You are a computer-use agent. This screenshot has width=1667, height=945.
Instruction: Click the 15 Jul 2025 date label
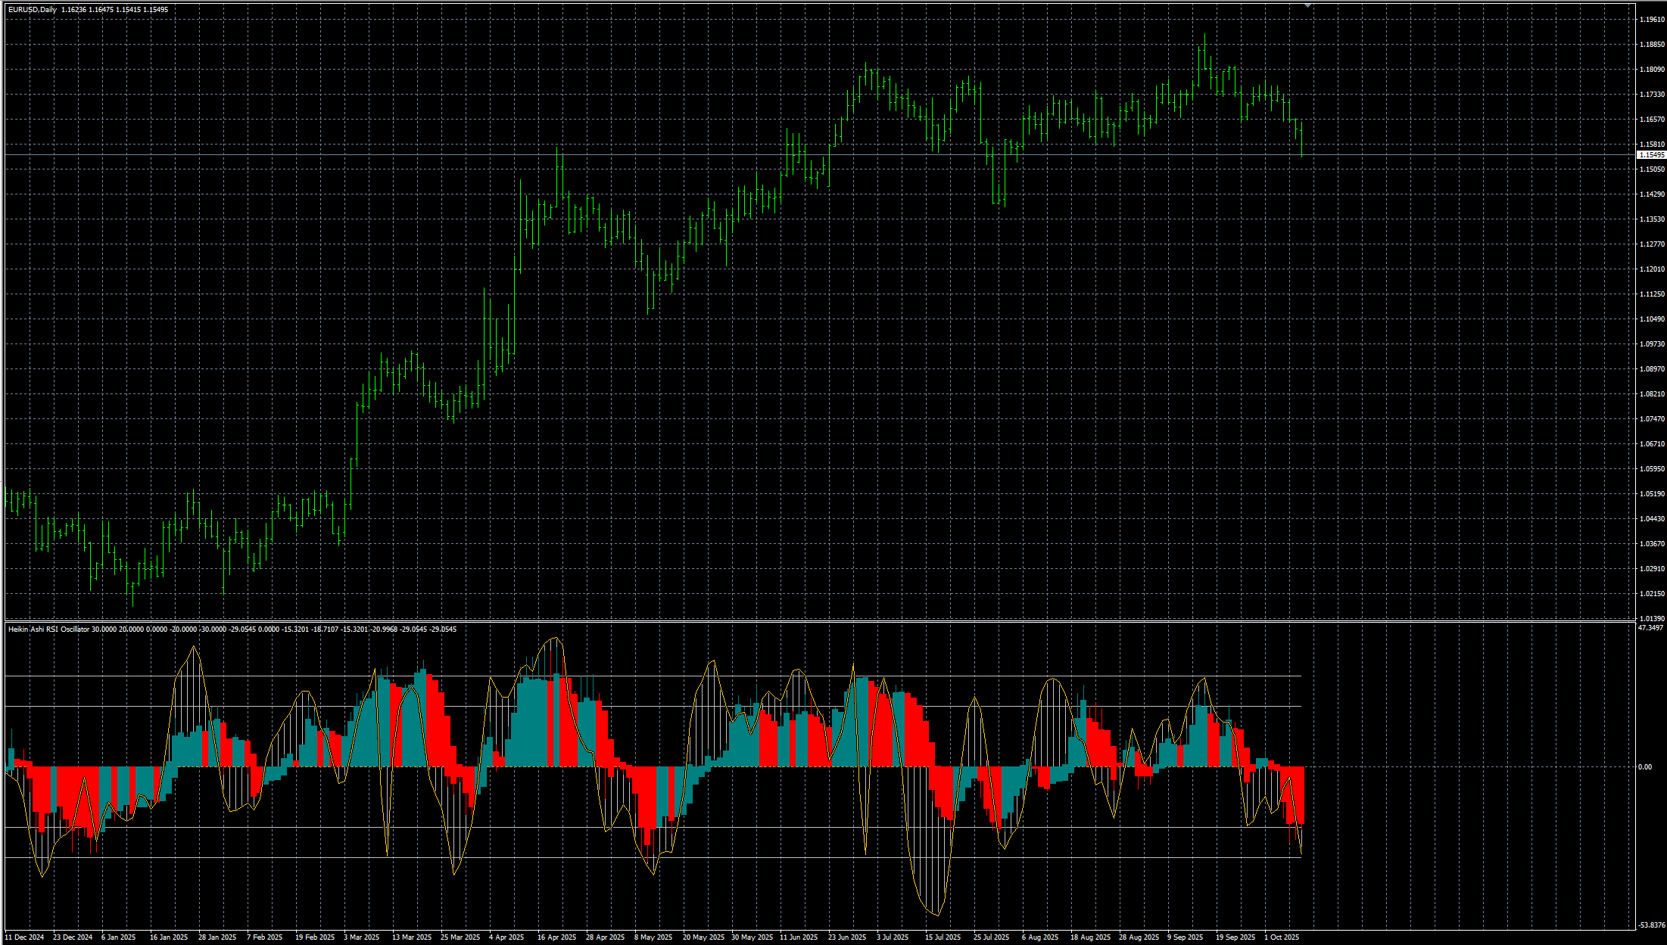click(x=943, y=937)
